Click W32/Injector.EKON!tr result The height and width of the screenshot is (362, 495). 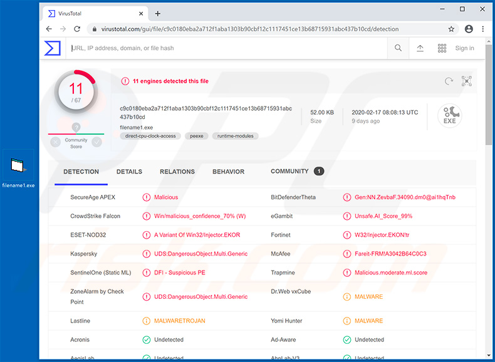382,235
